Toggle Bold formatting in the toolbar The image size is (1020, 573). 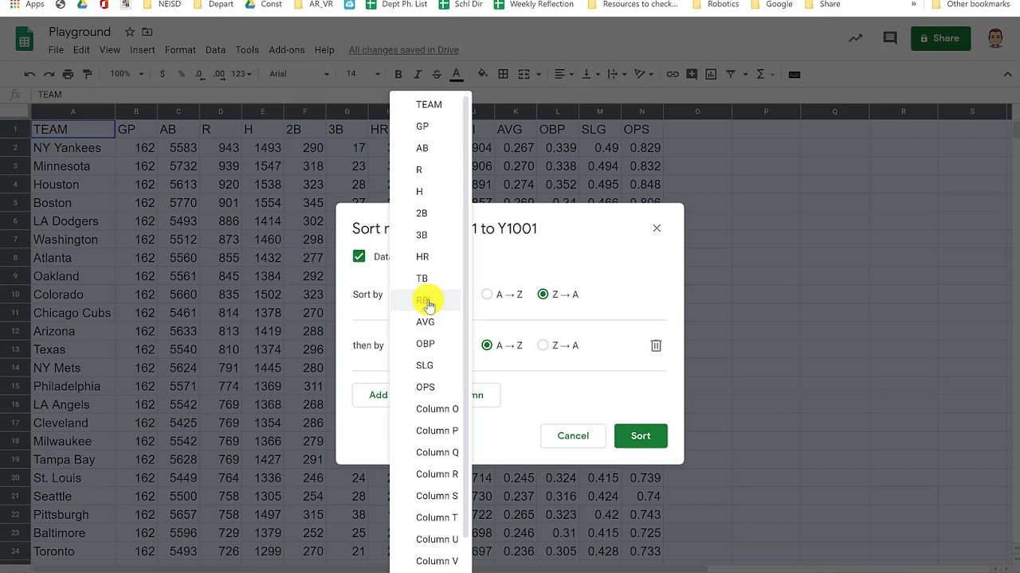[398, 74]
